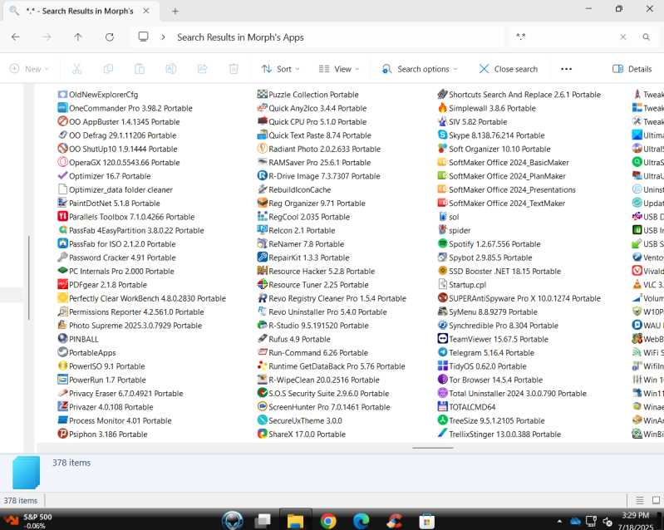Select OneCommander Pro 3.98.2 Portable file name
The image size is (664, 530).
coord(130,108)
